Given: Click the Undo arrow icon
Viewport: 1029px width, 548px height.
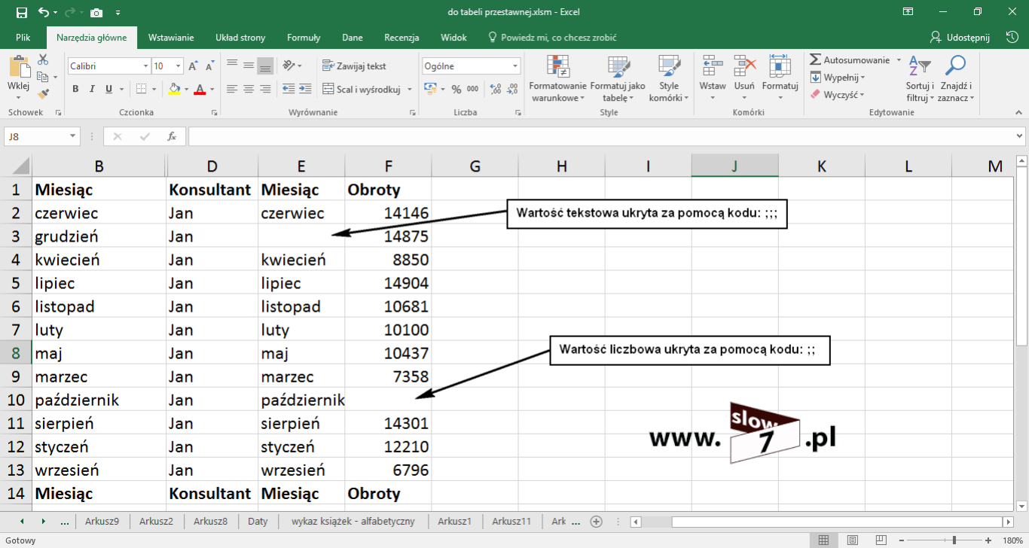Looking at the screenshot, I should 43,13.
